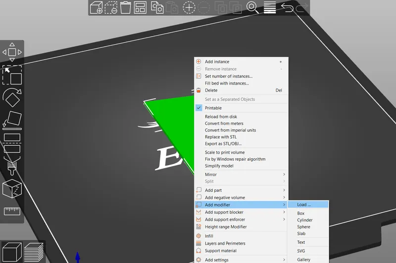This screenshot has height=263, width=396.
Task: Click the green model on the bed
Action: pyautogui.click(x=177, y=121)
